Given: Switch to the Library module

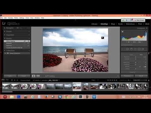Looking at the screenshot, I should point(94,24).
